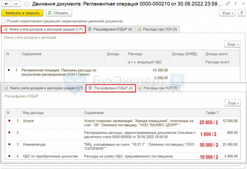The image size is (247, 169).
Task: Click the back navigation arrow
Action: 6,4
